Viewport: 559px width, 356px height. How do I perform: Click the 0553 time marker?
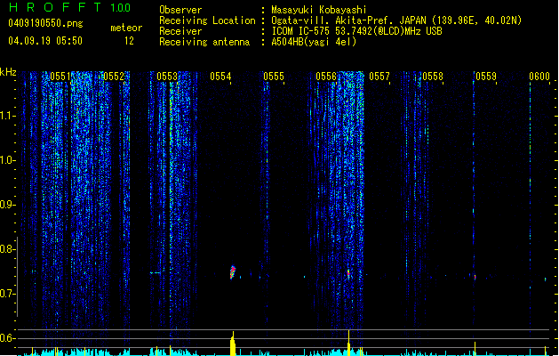(167, 76)
